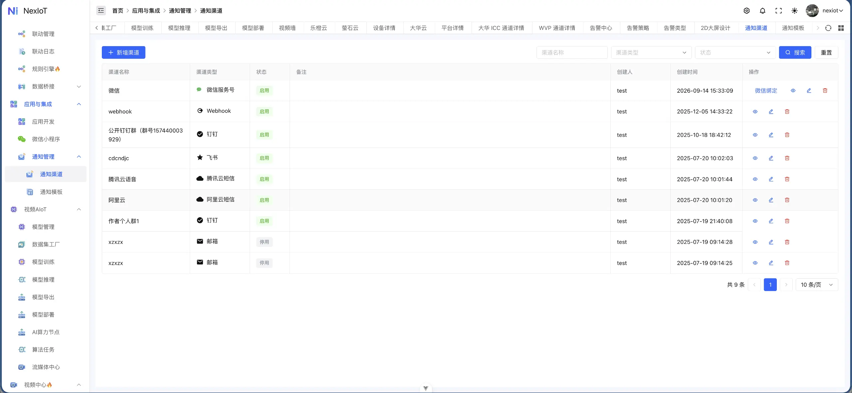Open system settings gear icon
This screenshot has width=852, height=393.
746,11
